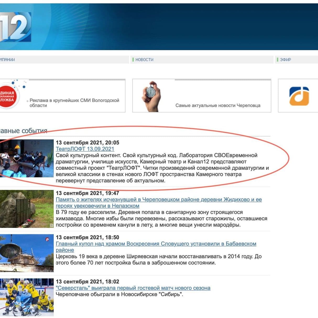This screenshot has width=318, height=318.
Task: Click the hand holding stopwatch image
Action: pyautogui.click(x=151, y=96)
